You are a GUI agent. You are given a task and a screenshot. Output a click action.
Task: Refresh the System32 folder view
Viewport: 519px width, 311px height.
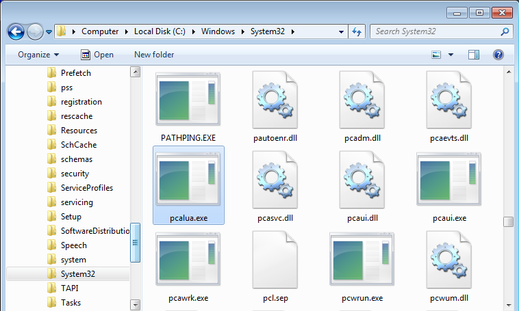tap(357, 31)
